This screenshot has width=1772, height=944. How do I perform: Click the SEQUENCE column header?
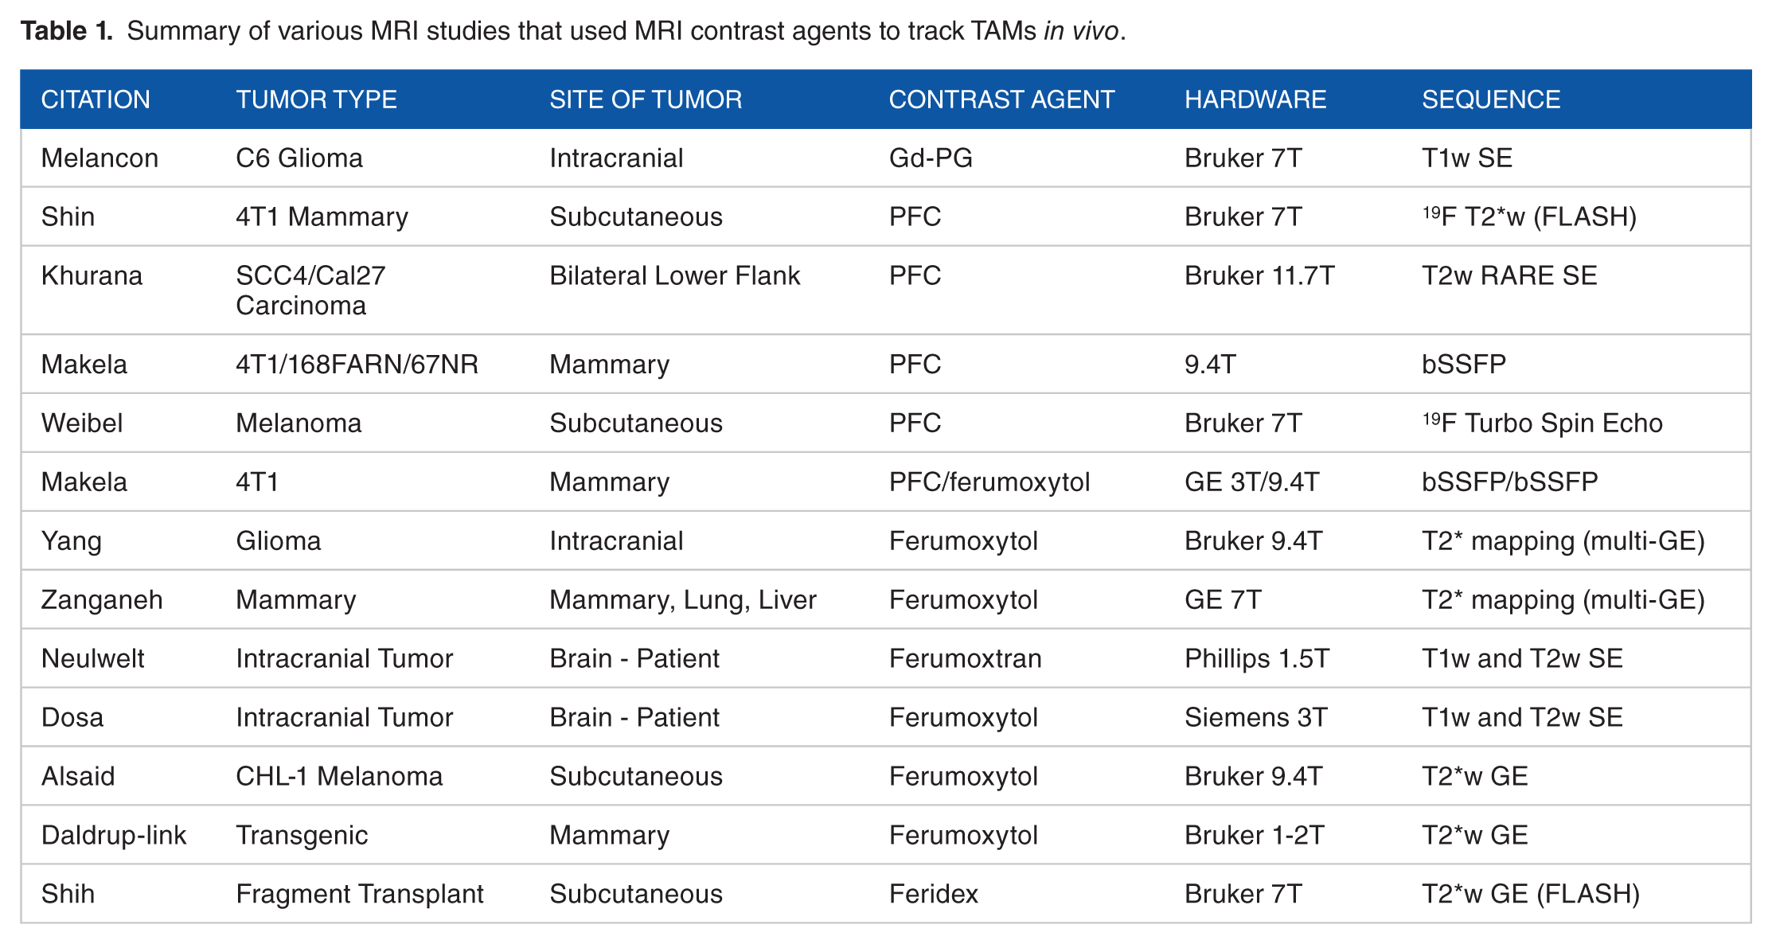pyautogui.click(x=1491, y=99)
